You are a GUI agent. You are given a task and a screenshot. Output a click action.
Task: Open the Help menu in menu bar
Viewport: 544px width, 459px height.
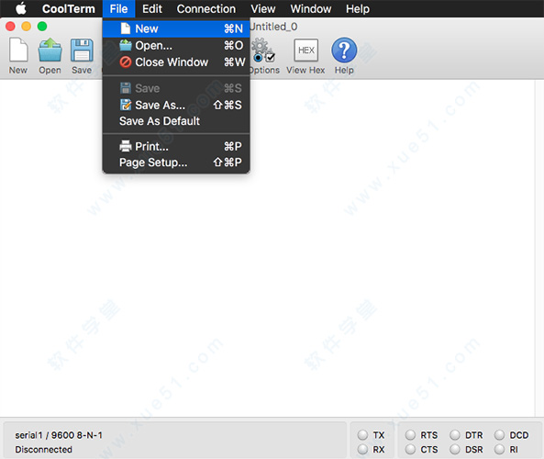click(358, 8)
